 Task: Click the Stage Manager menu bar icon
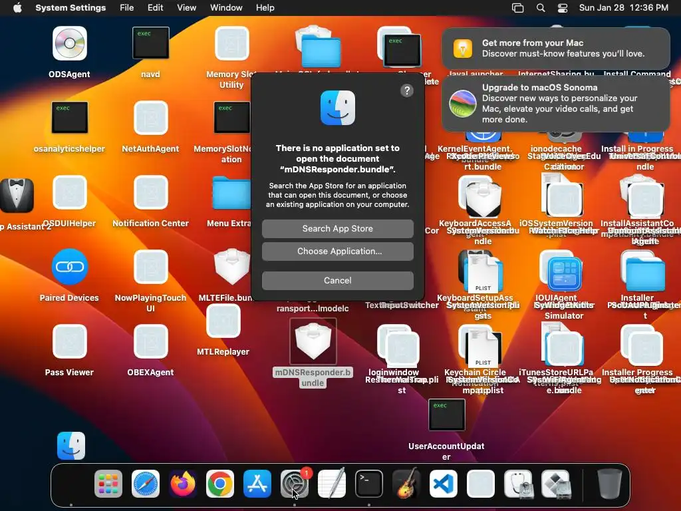tap(517, 8)
